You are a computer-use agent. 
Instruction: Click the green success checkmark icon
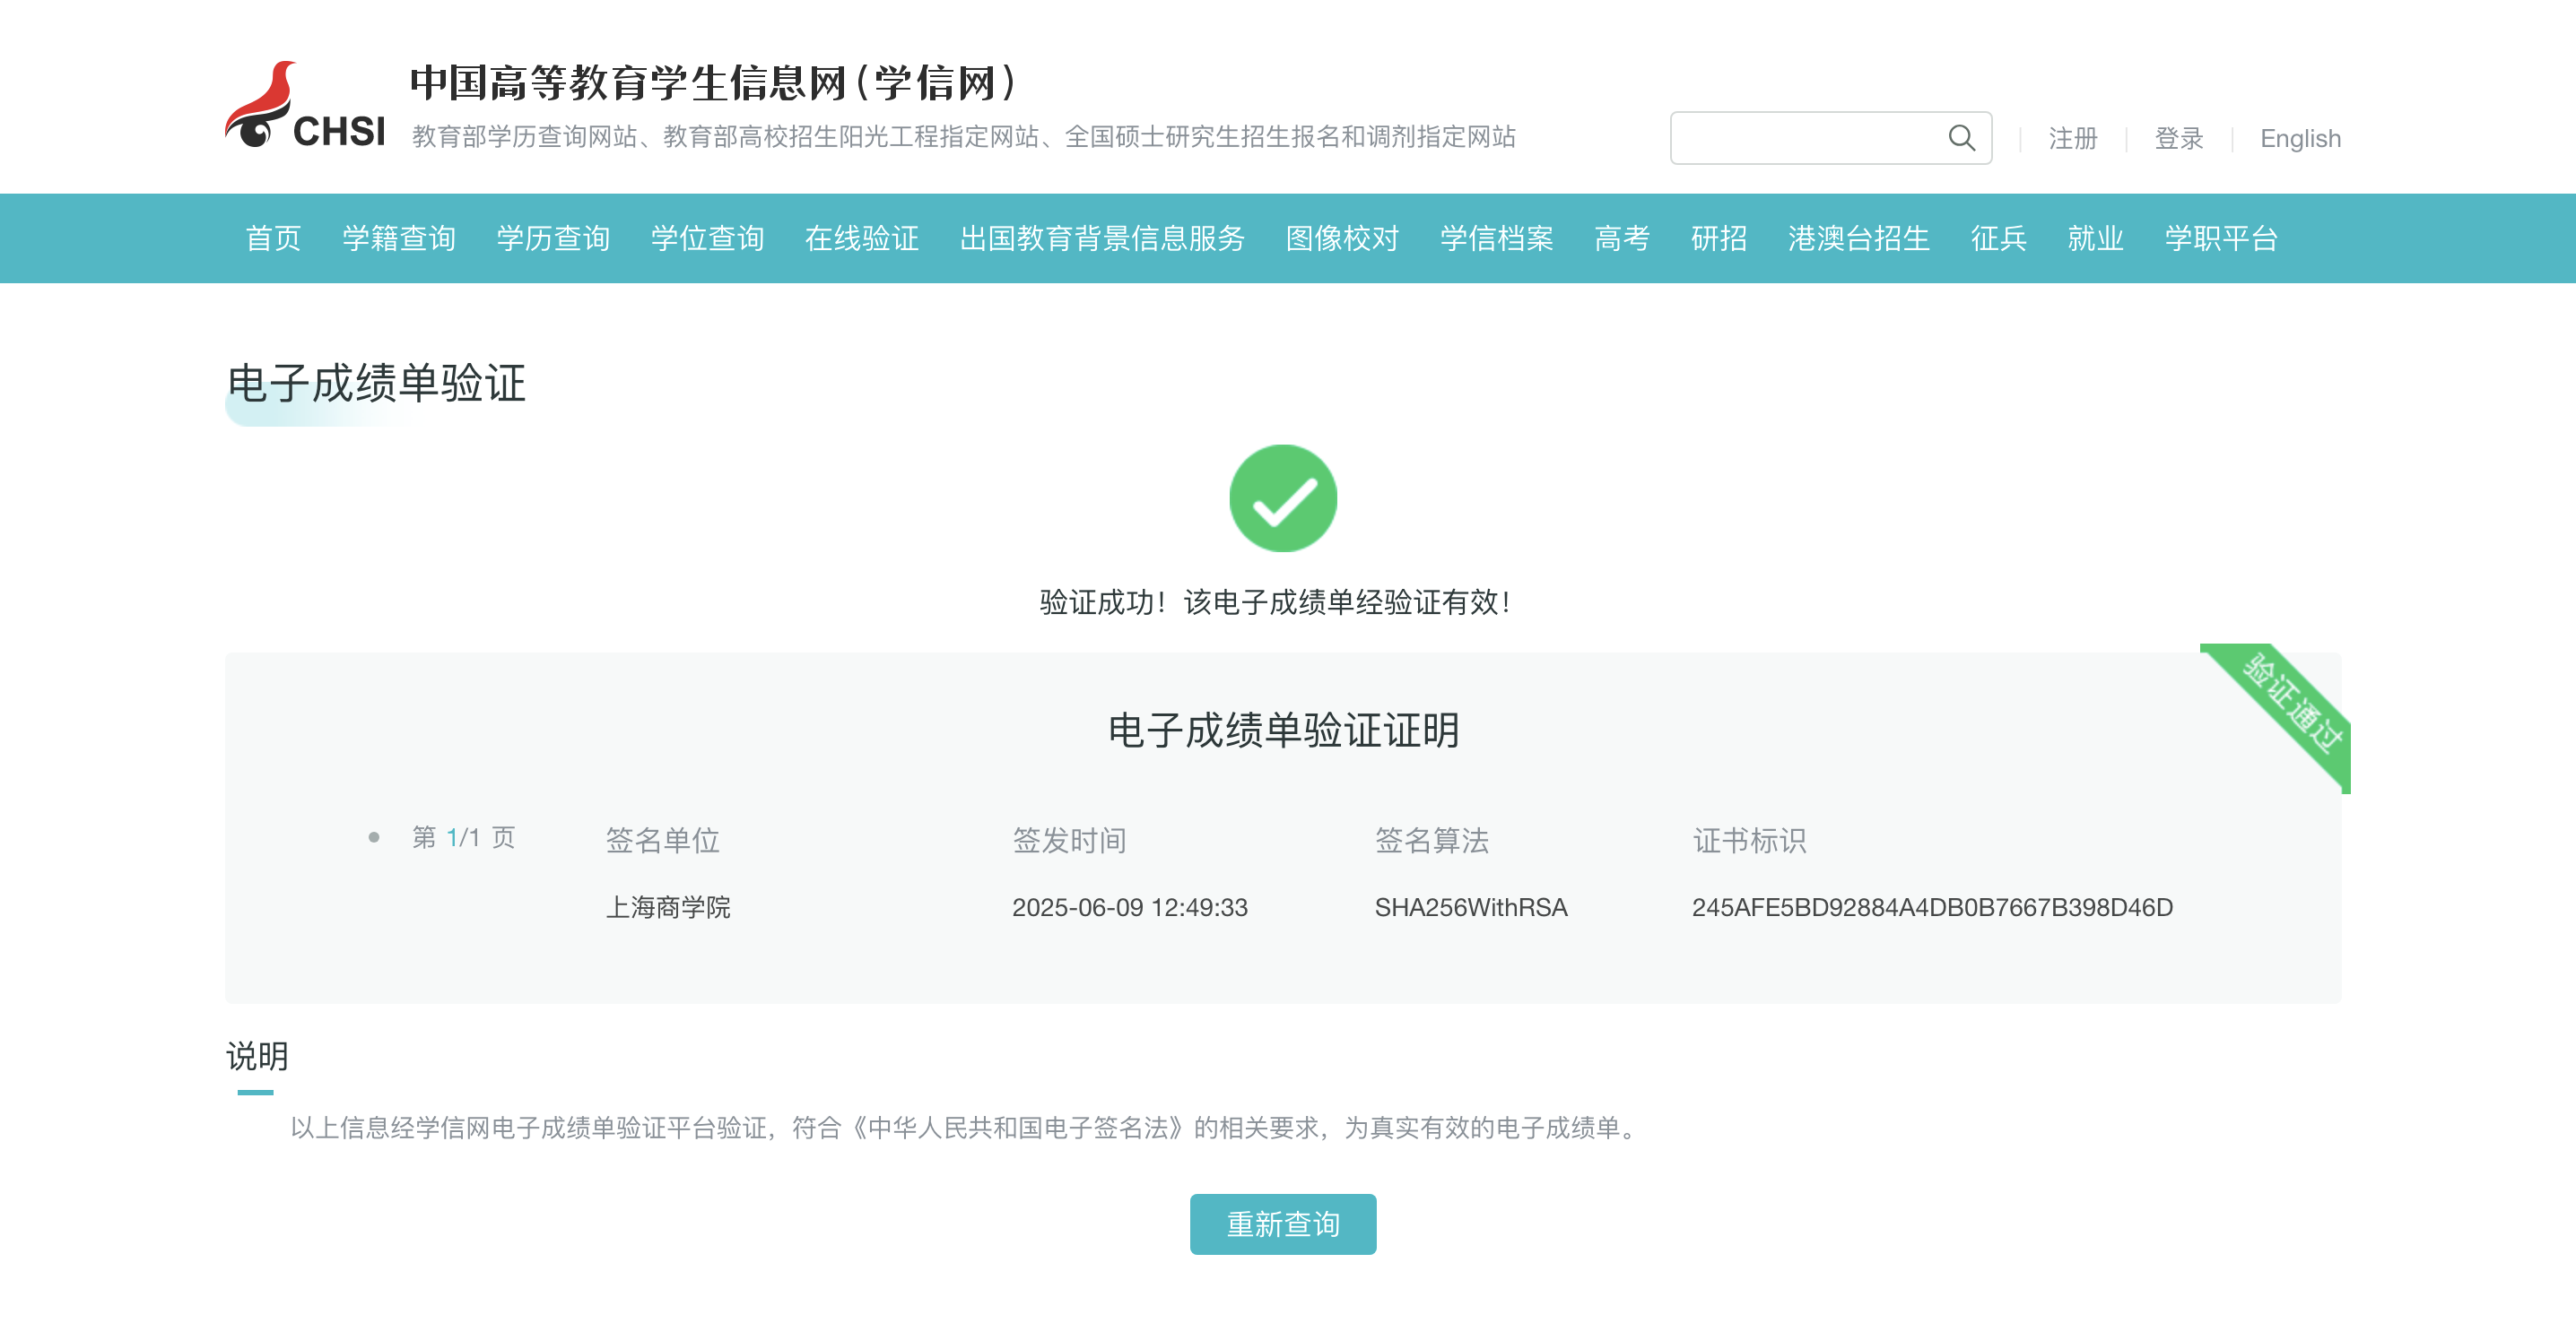1282,497
